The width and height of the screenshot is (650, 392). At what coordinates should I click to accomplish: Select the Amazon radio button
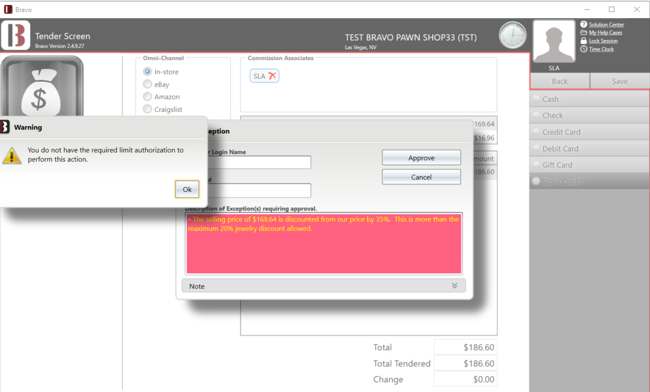147,97
